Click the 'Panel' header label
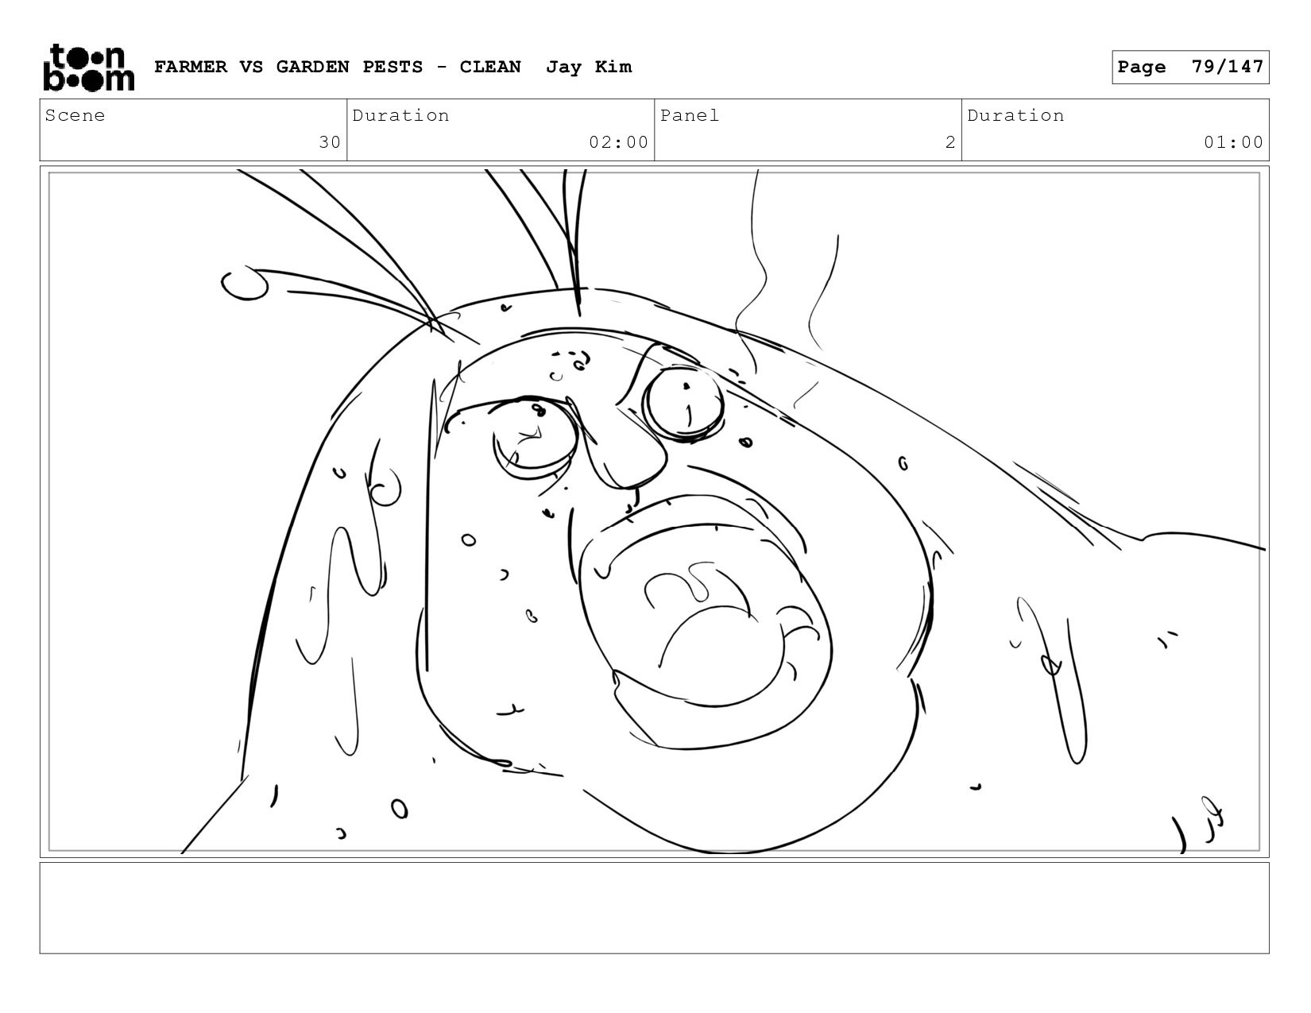 [690, 115]
